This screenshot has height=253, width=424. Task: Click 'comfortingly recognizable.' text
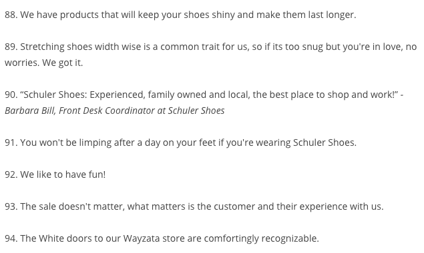(x=262, y=239)
